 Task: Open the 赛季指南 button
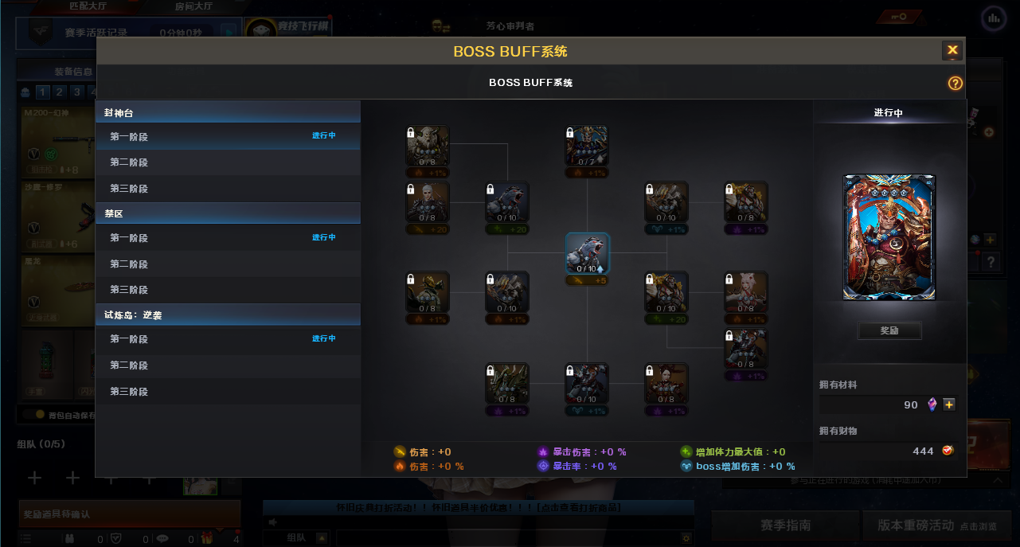[785, 526]
